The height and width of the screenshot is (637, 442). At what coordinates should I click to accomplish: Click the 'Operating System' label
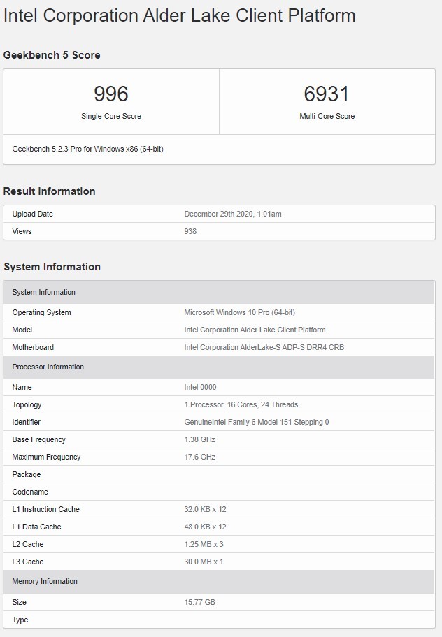[x=41, y=312]
